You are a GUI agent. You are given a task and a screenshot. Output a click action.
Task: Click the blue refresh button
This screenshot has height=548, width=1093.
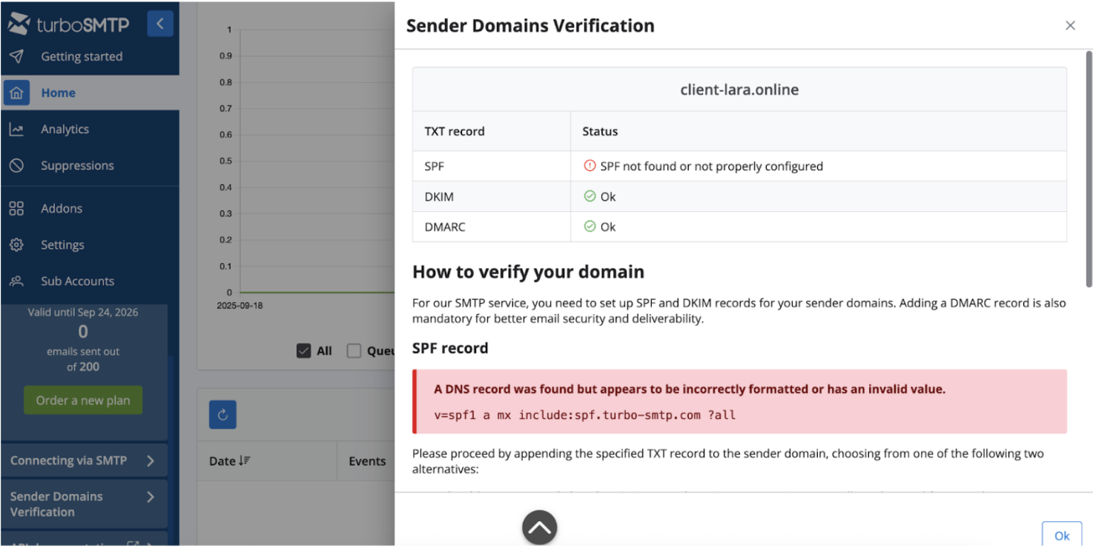[x=222, y=415]
